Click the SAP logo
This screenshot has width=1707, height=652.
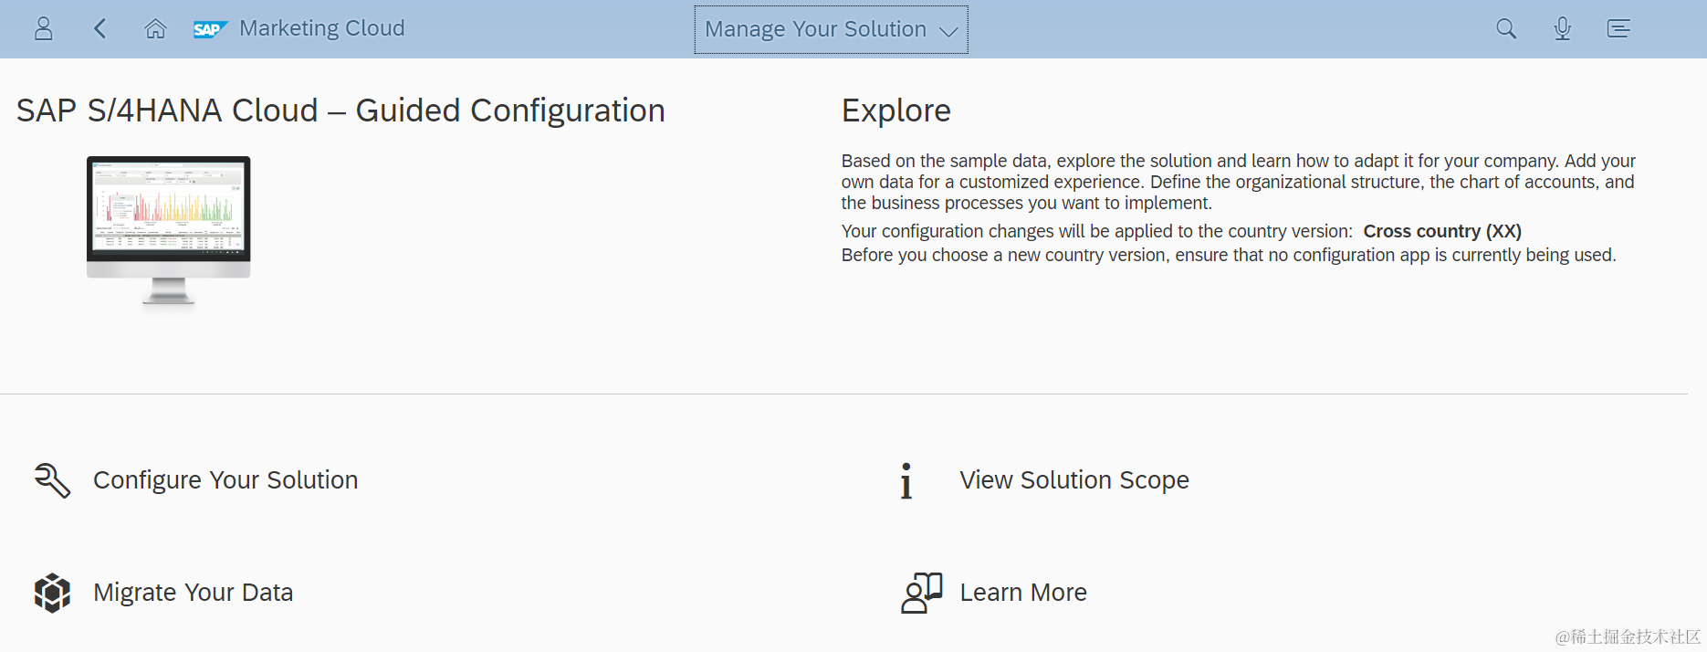pyautogui.click(x=210, y=29)
